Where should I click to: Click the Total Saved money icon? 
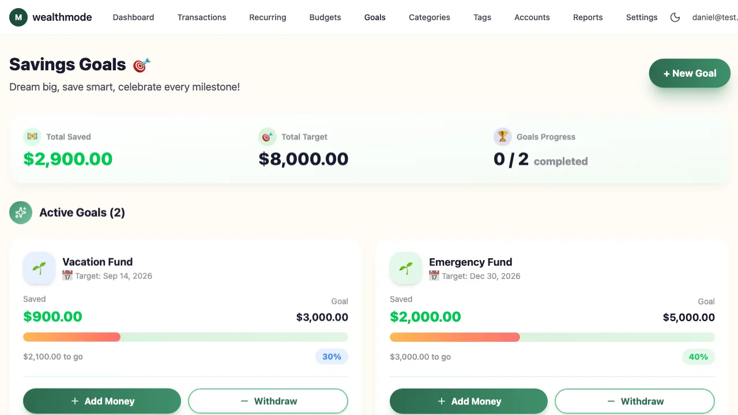click(32, 137)
